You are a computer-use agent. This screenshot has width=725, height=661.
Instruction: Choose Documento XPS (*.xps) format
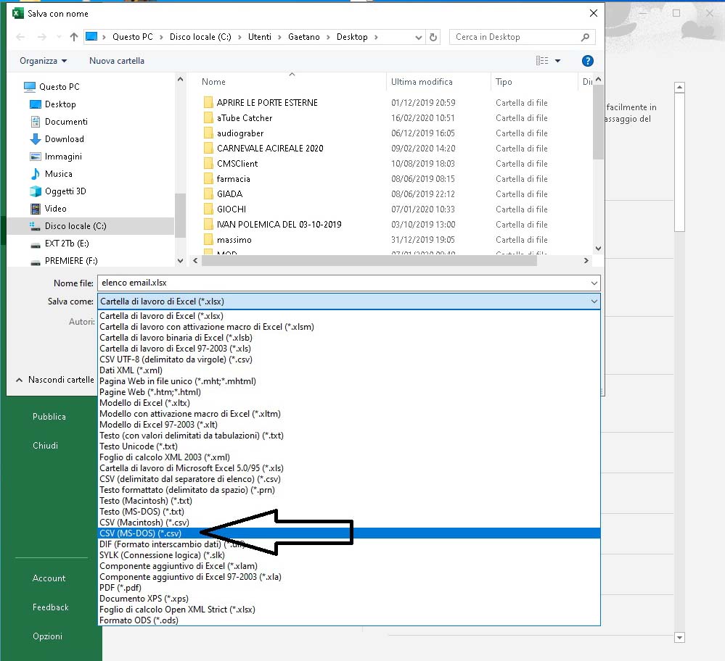[349, 599]
